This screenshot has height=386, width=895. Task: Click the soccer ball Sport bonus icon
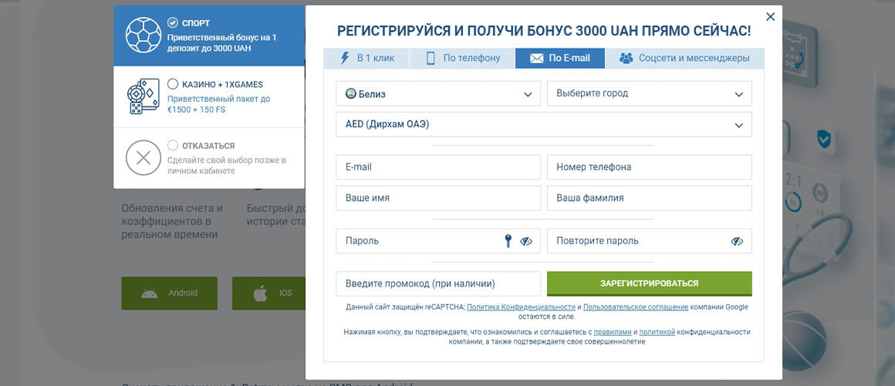144,36
